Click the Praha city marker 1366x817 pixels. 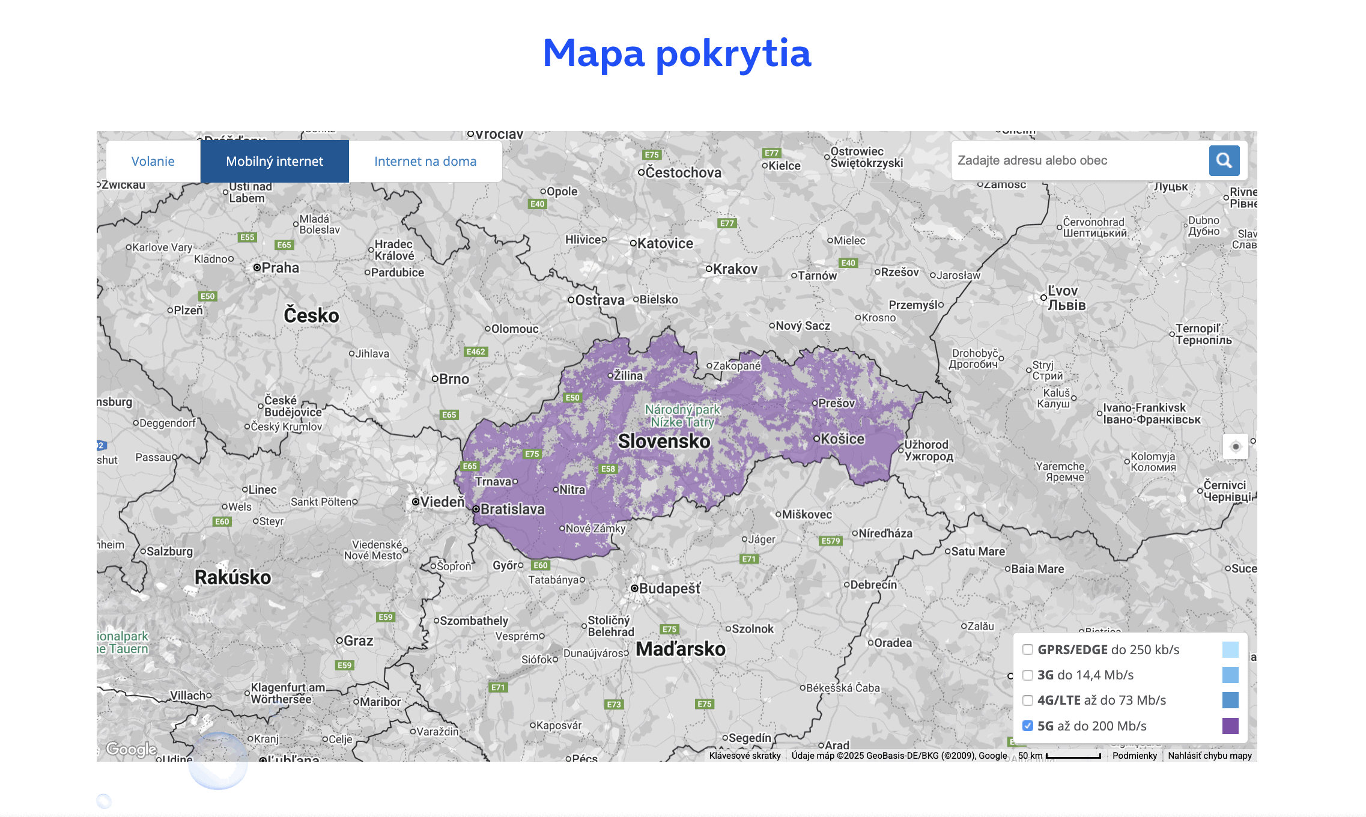pyautogui.click(x=257, y=267)
